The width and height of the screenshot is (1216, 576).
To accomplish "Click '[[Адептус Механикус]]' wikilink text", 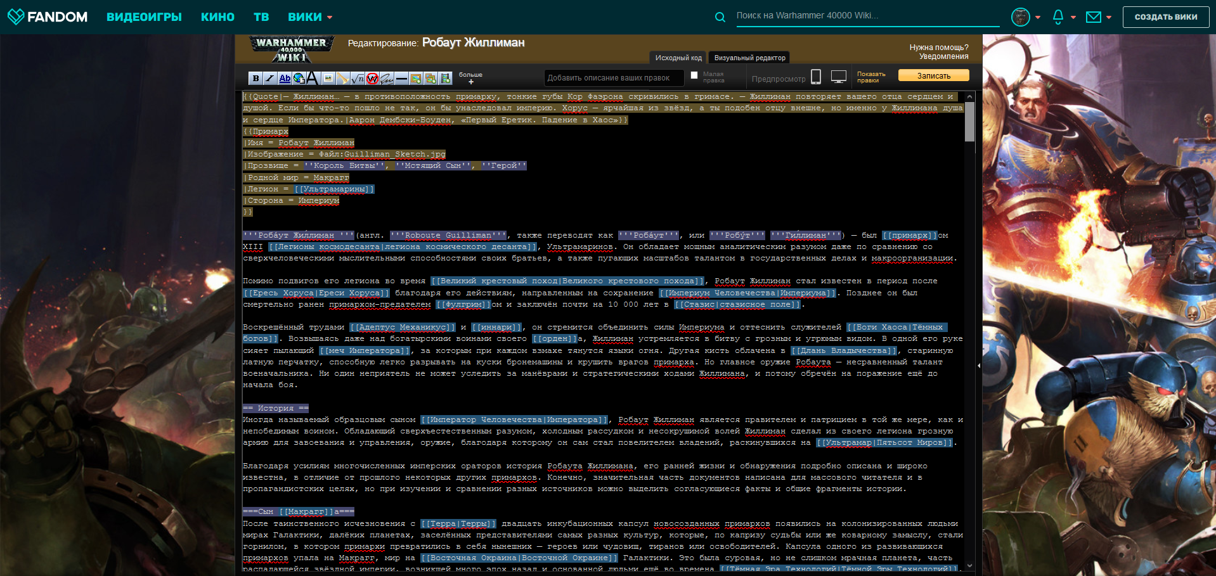I will tap(403, 327).
